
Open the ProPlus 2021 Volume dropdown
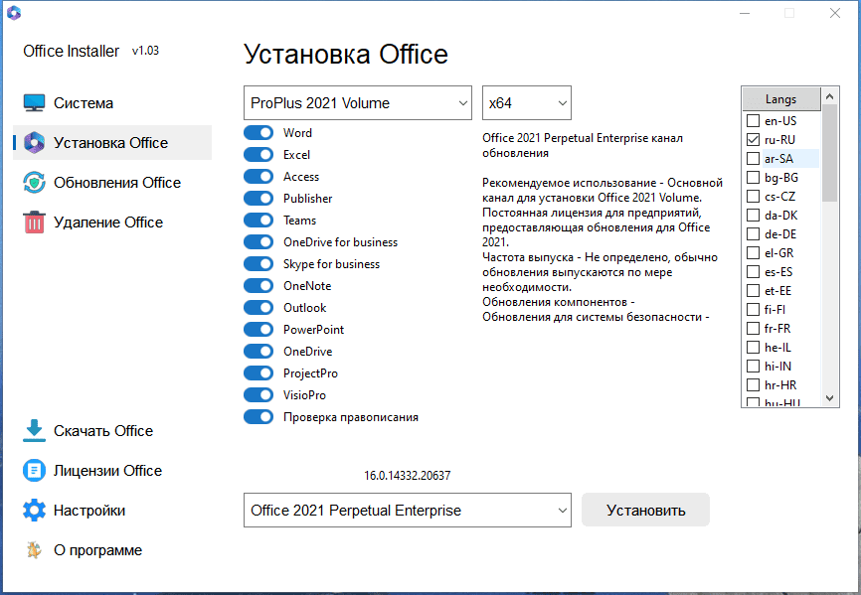(x=358, y=102)
